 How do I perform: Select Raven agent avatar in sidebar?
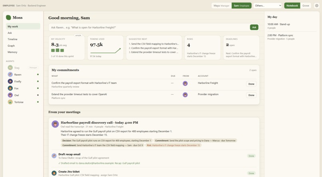click(x=10, y=75)
